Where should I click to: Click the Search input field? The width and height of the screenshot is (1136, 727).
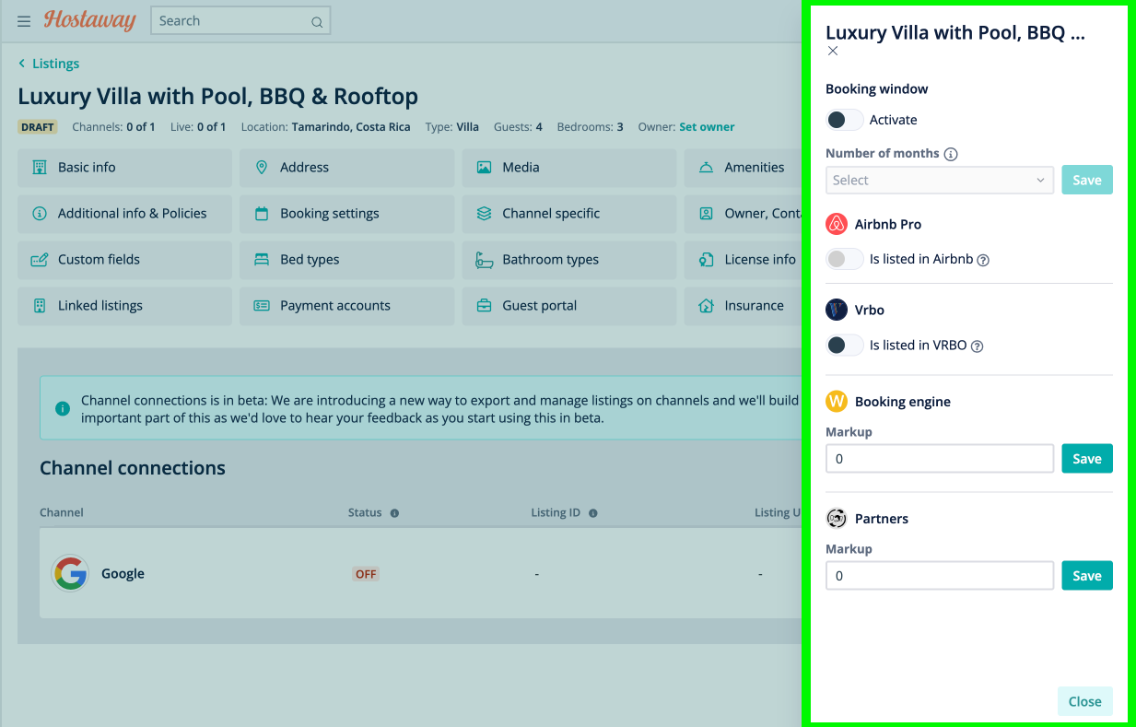pyautogui.click(x=240, y=21)
